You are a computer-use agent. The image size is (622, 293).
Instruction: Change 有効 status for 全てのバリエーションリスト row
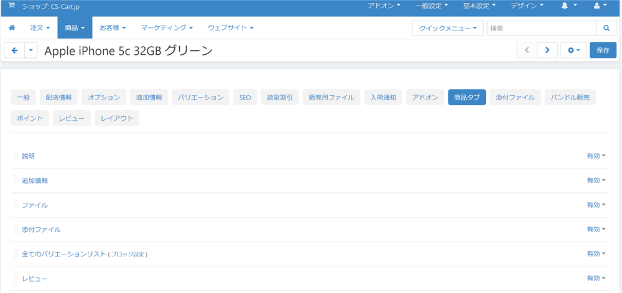point(596,254)
